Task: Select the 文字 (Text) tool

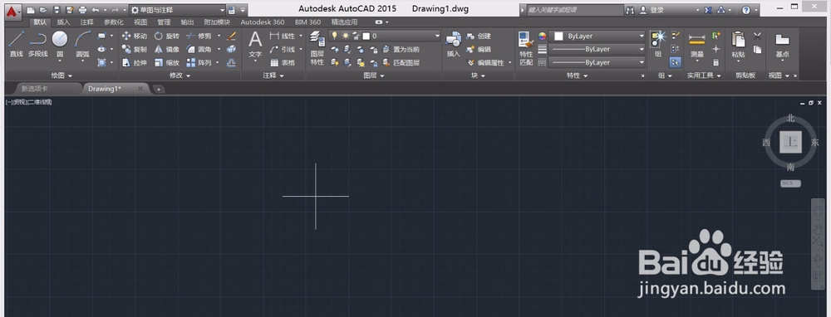Action: 255,44
